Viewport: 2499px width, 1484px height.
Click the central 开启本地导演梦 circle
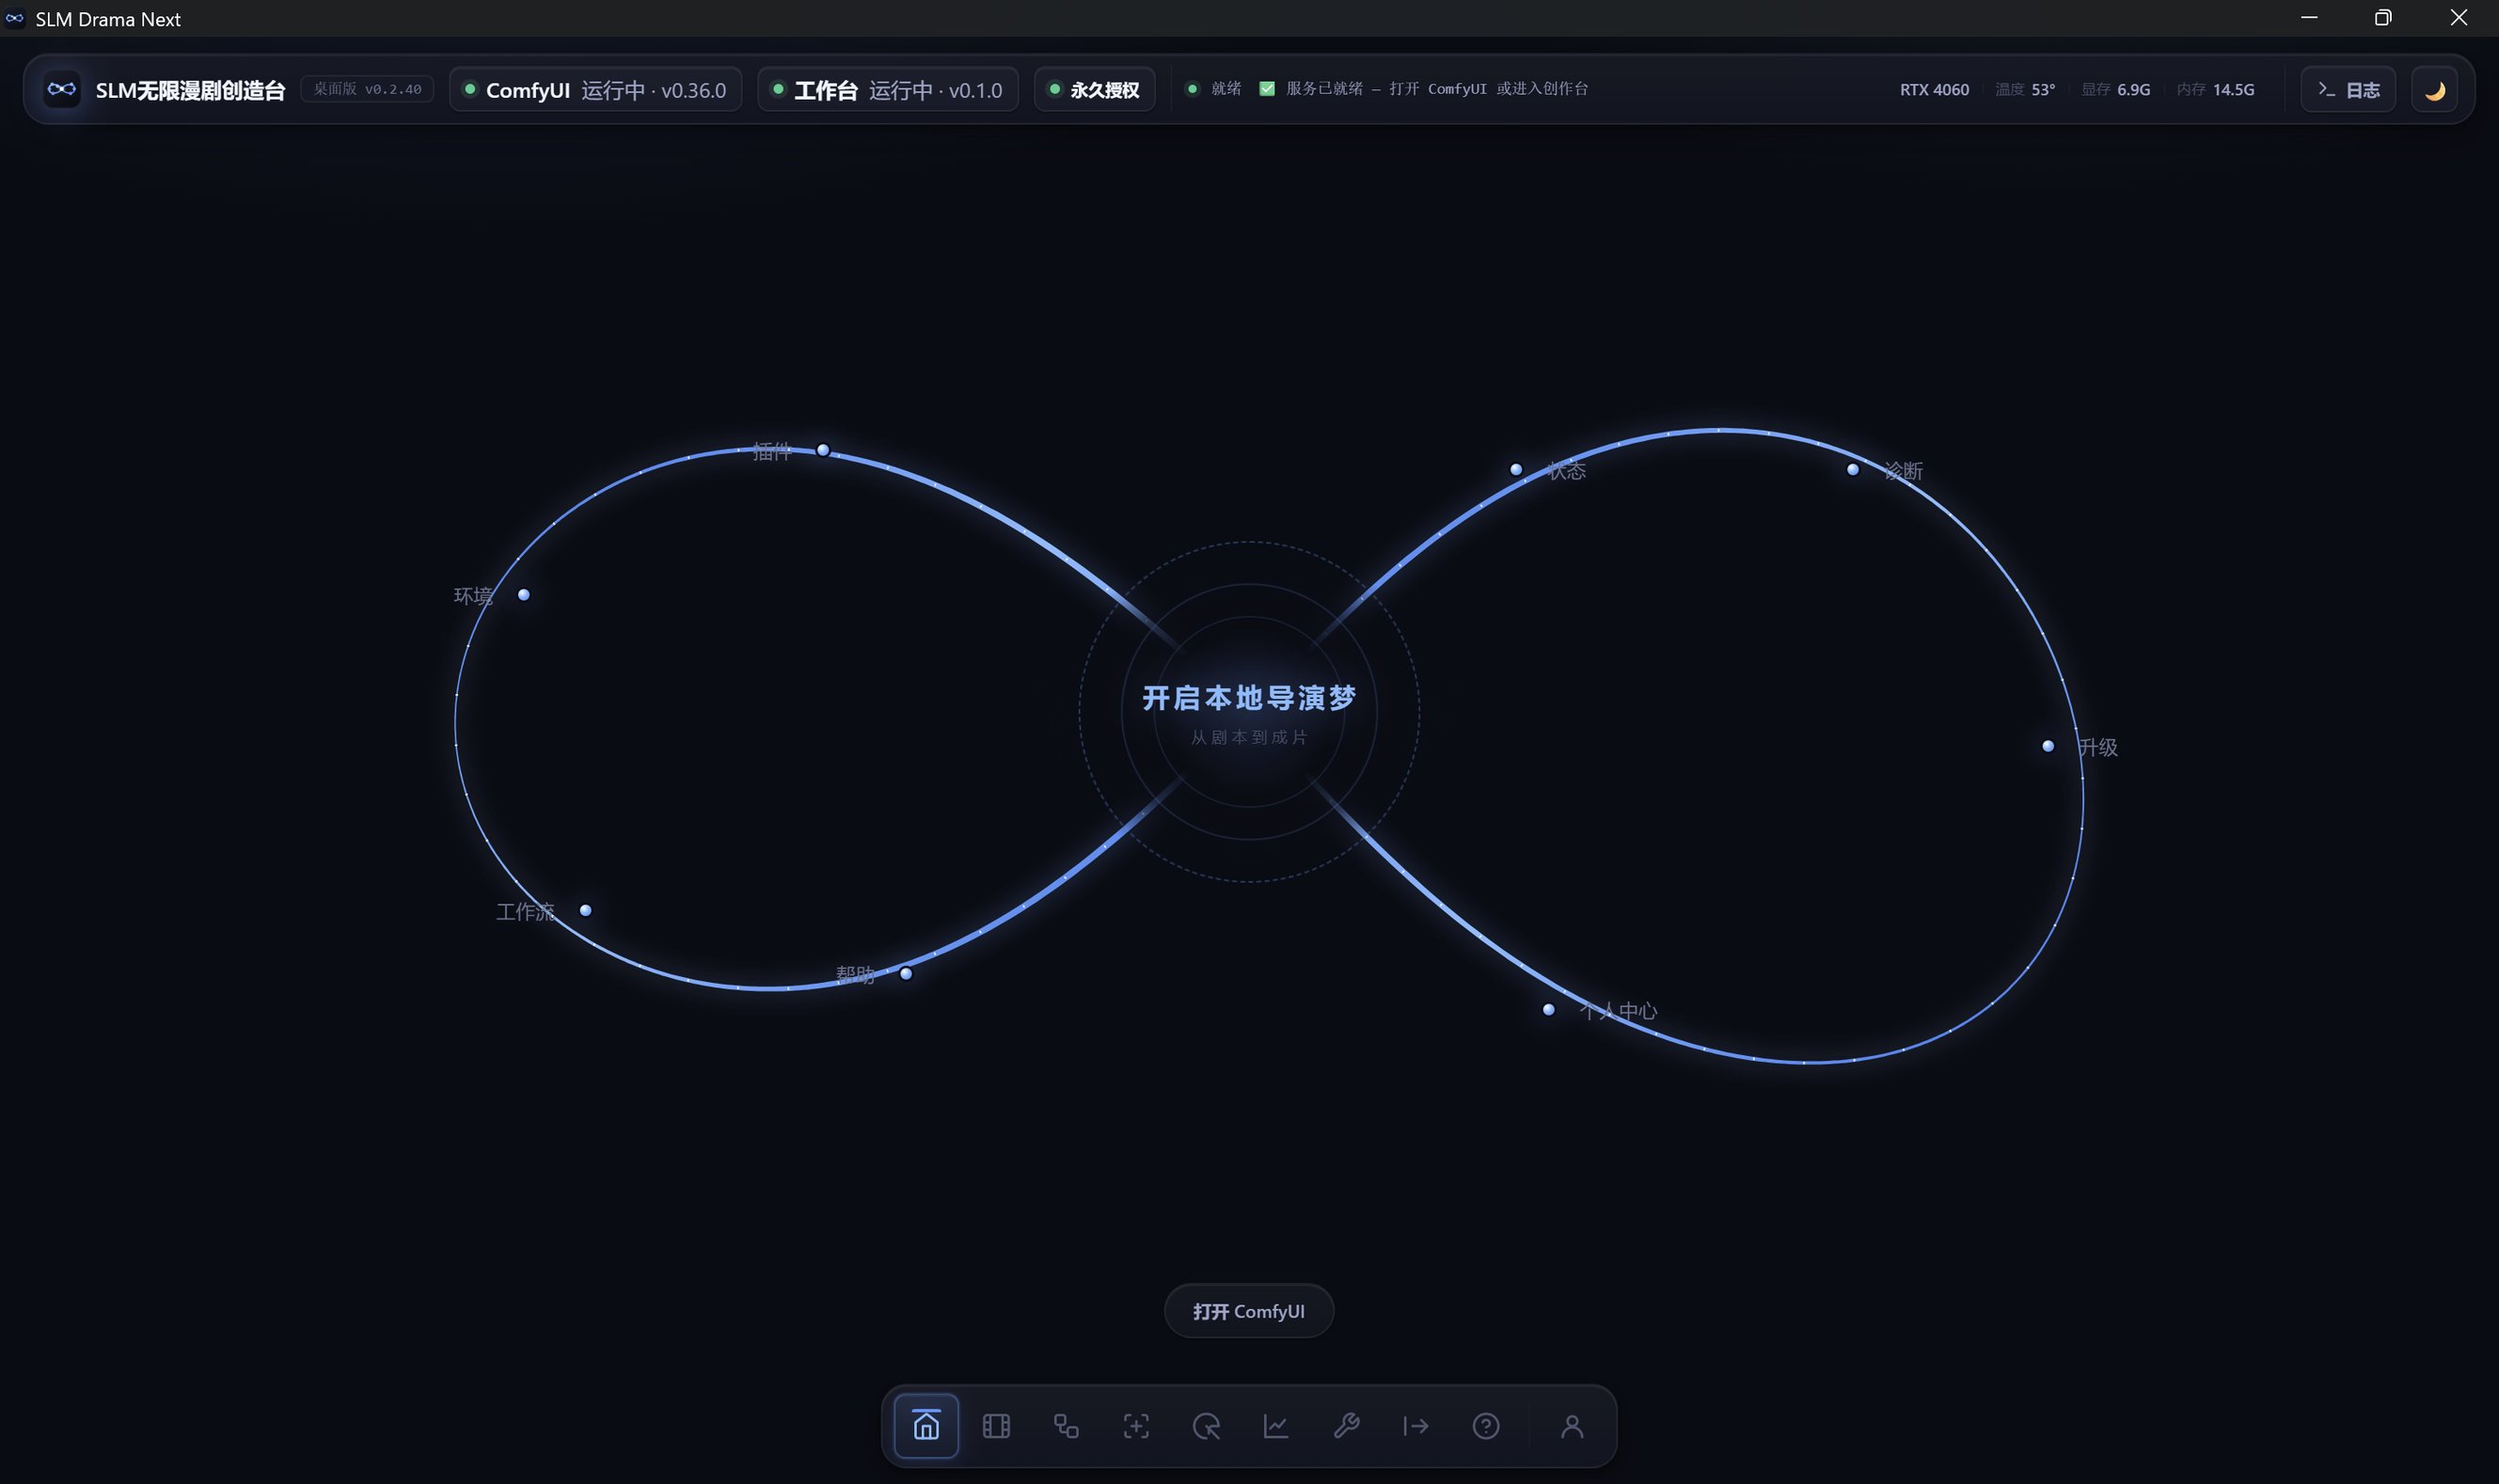coord(1249,712)
